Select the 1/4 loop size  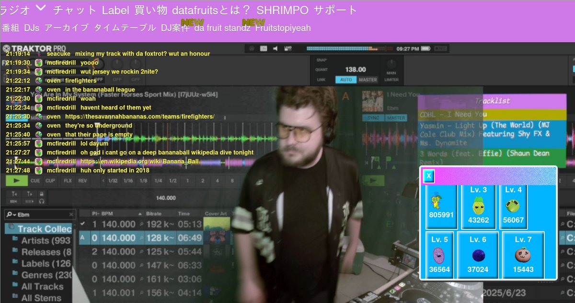(x=158, y=181)
